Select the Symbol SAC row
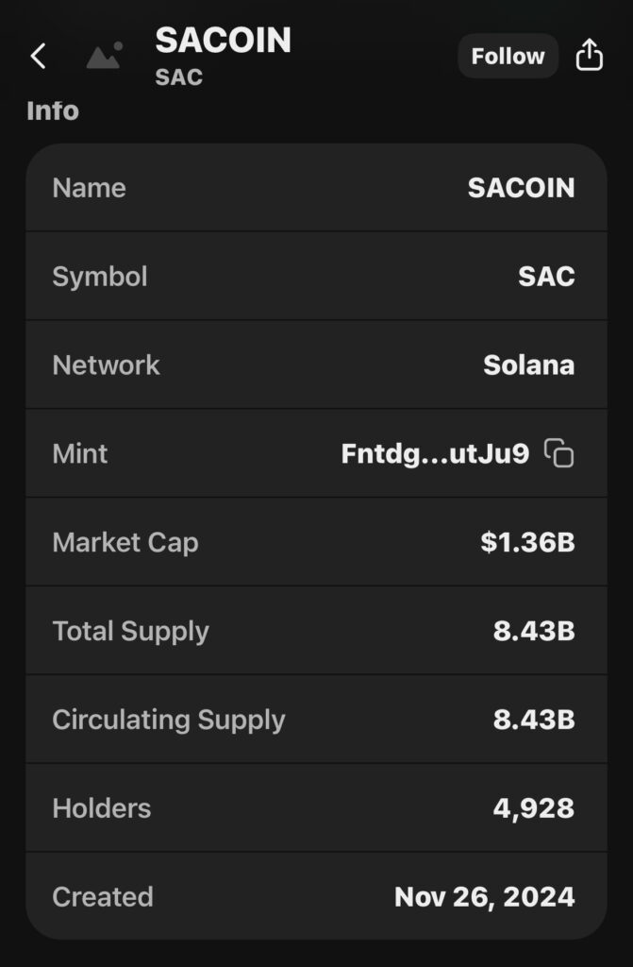The width and height of the screenshot is (633, 967). point(316,277)
